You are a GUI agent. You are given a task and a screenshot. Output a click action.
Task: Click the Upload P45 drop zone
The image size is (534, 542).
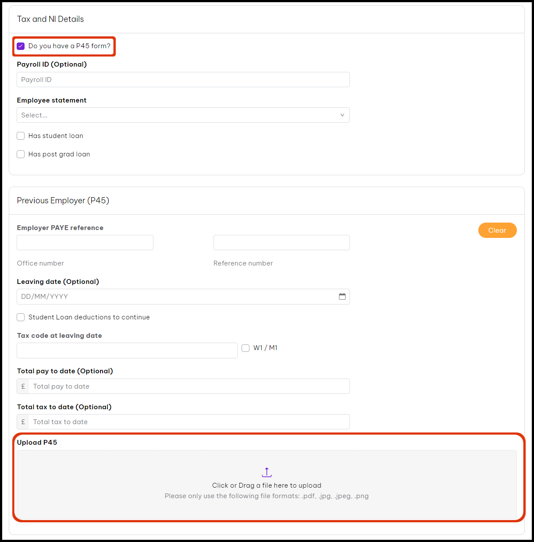pyautogui.click(x=267, y=485)
